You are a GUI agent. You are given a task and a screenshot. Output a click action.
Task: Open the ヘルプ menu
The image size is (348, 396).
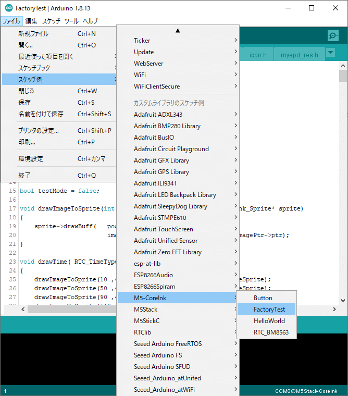tap(91, 21)
